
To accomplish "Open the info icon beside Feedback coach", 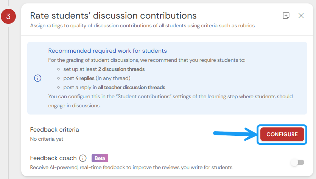I will (83, 158).
